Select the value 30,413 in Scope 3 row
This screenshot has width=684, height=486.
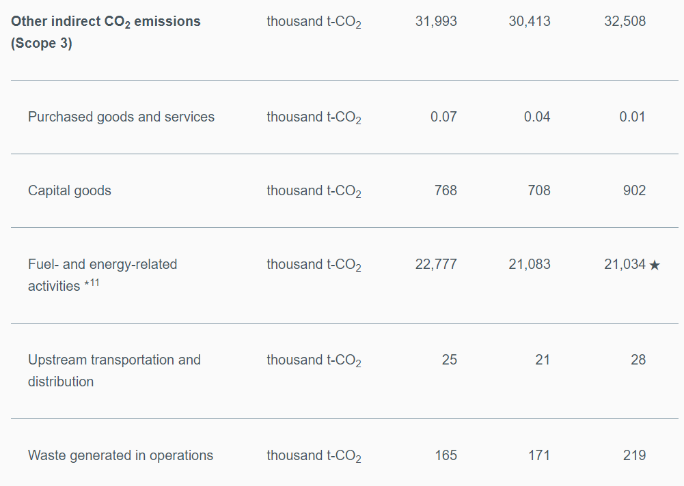(530, 21)
